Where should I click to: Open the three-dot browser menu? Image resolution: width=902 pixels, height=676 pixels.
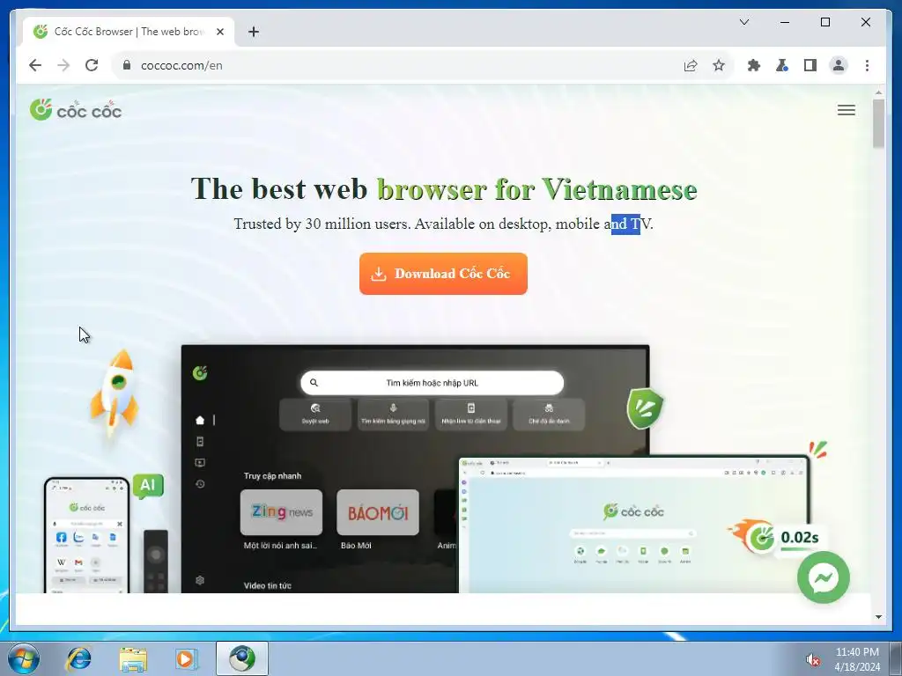click(867, 65)
